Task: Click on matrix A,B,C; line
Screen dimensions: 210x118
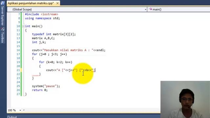Action: coord(43,38)
